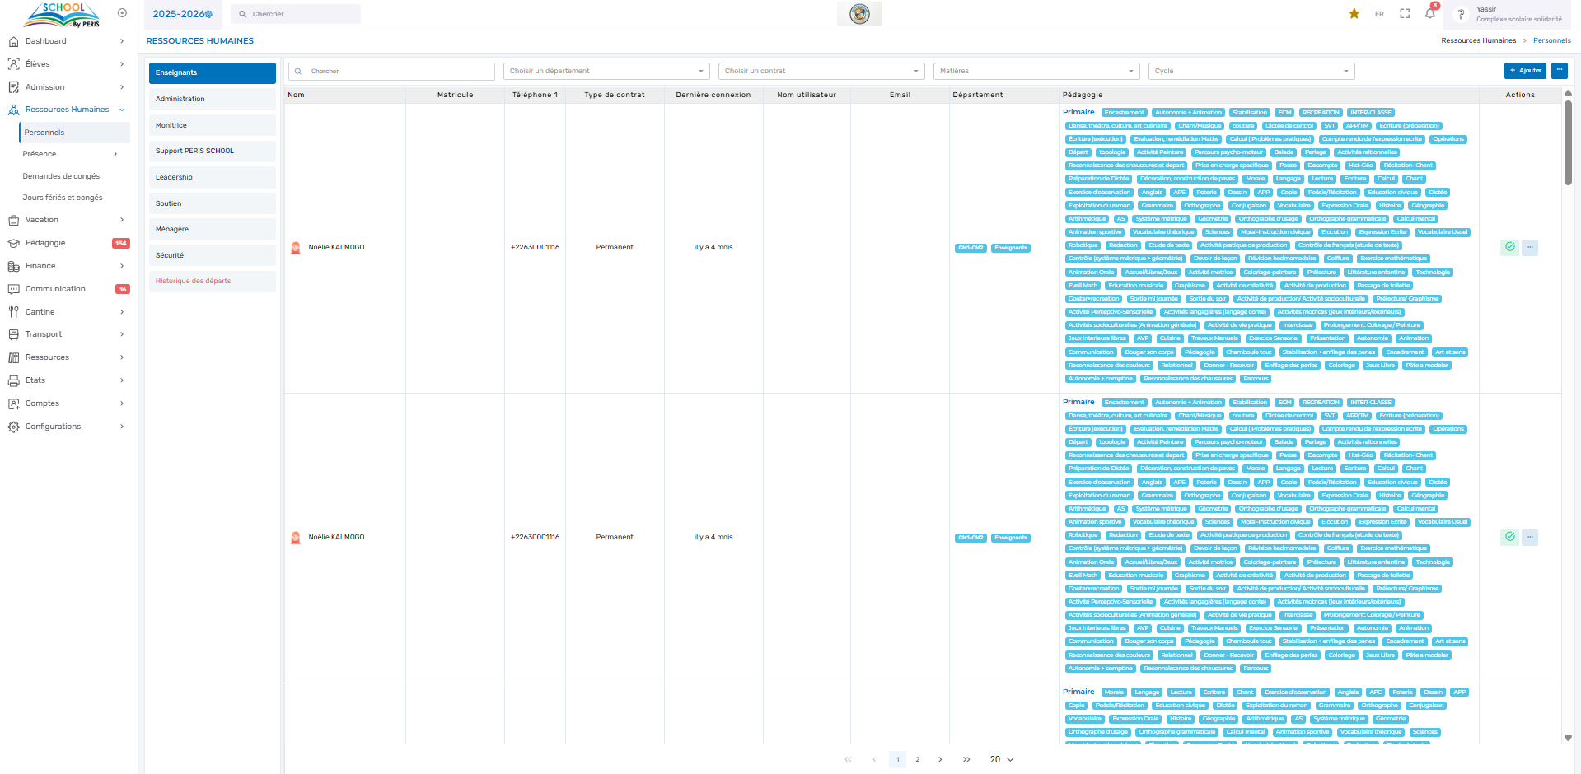Screen dimensions: 1581x774
Task: Open the Cycle filter dropdown
Action: (x=1251, y=72)
